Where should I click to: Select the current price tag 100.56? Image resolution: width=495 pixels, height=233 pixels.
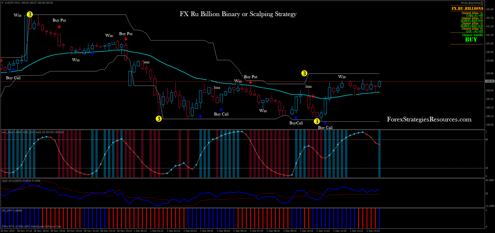tap(490, 81)
